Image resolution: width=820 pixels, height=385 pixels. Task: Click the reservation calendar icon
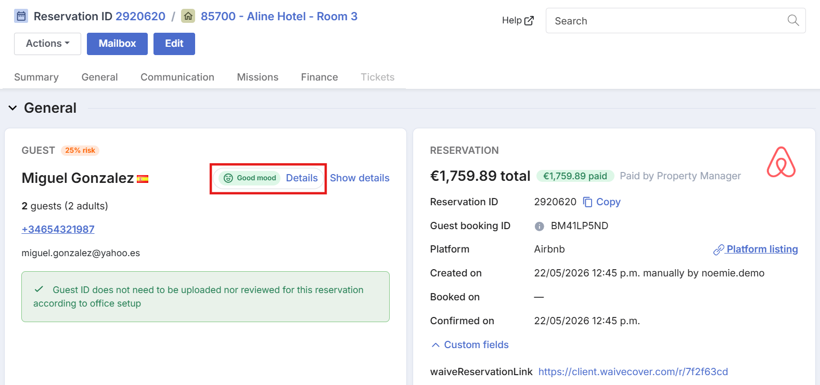[x=21, y=16]
